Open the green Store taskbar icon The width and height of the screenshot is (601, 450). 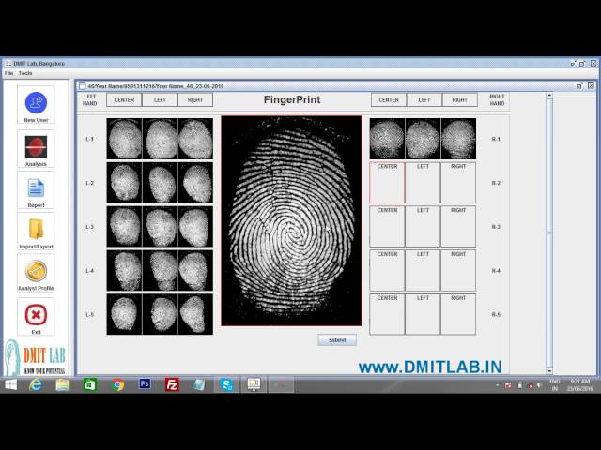pyautogui.click(x=90, y=384)
